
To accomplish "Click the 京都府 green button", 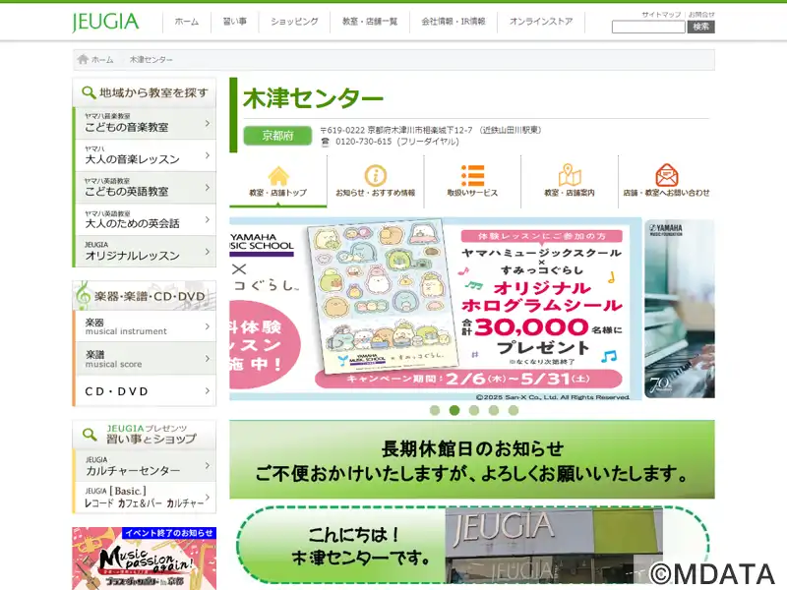I will tap(277, 136).
